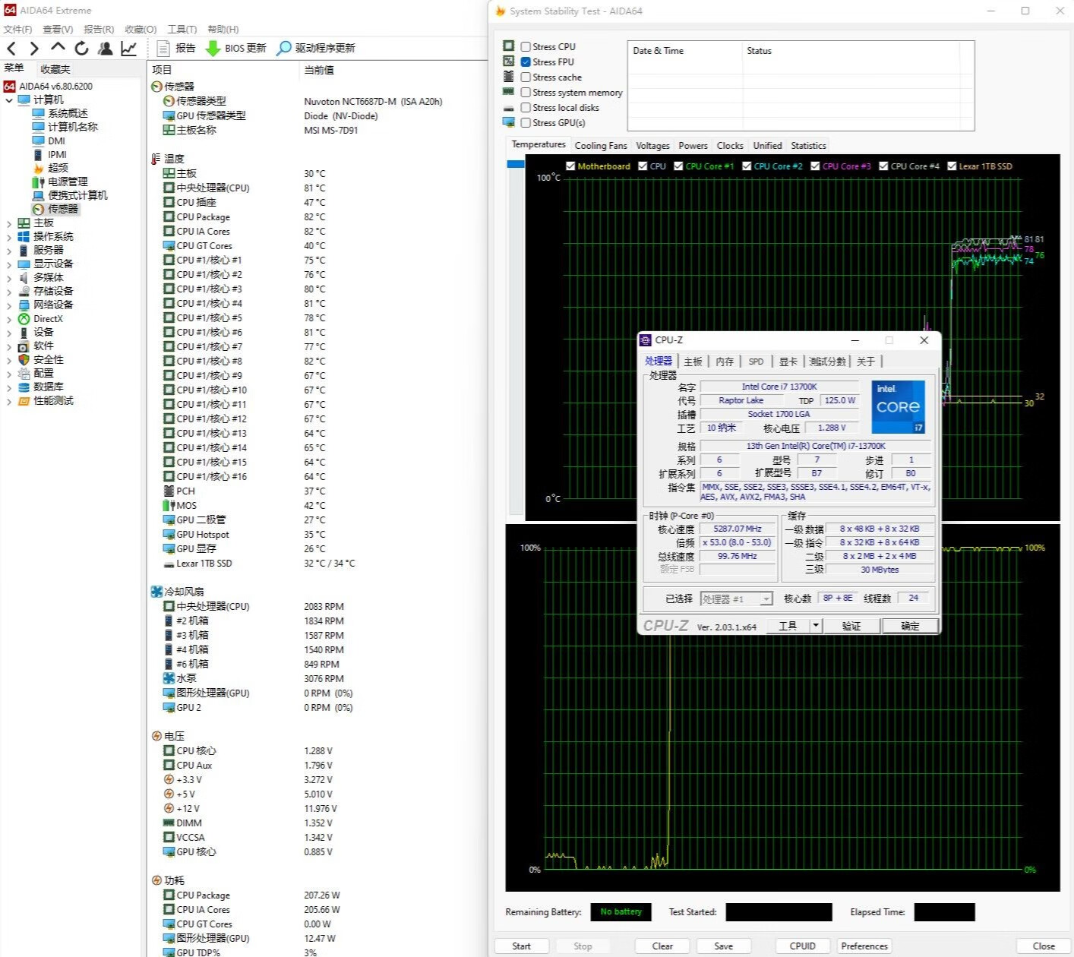The width and height of the screenshot is (1074, 957).
Task: Switch to the Cooling Fans tab
Action: point(600,146)
